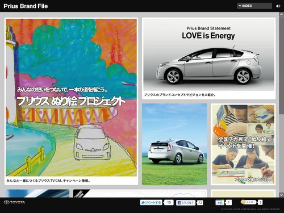Click the mixi イイネ! button

249,202
